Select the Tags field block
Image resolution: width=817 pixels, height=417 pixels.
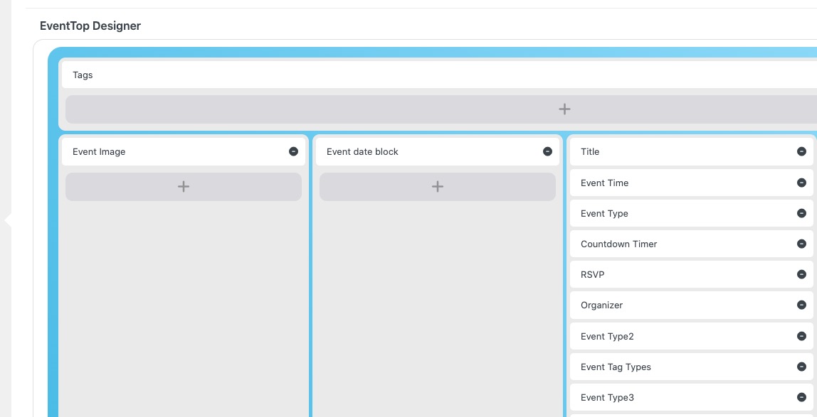point(83,75)
